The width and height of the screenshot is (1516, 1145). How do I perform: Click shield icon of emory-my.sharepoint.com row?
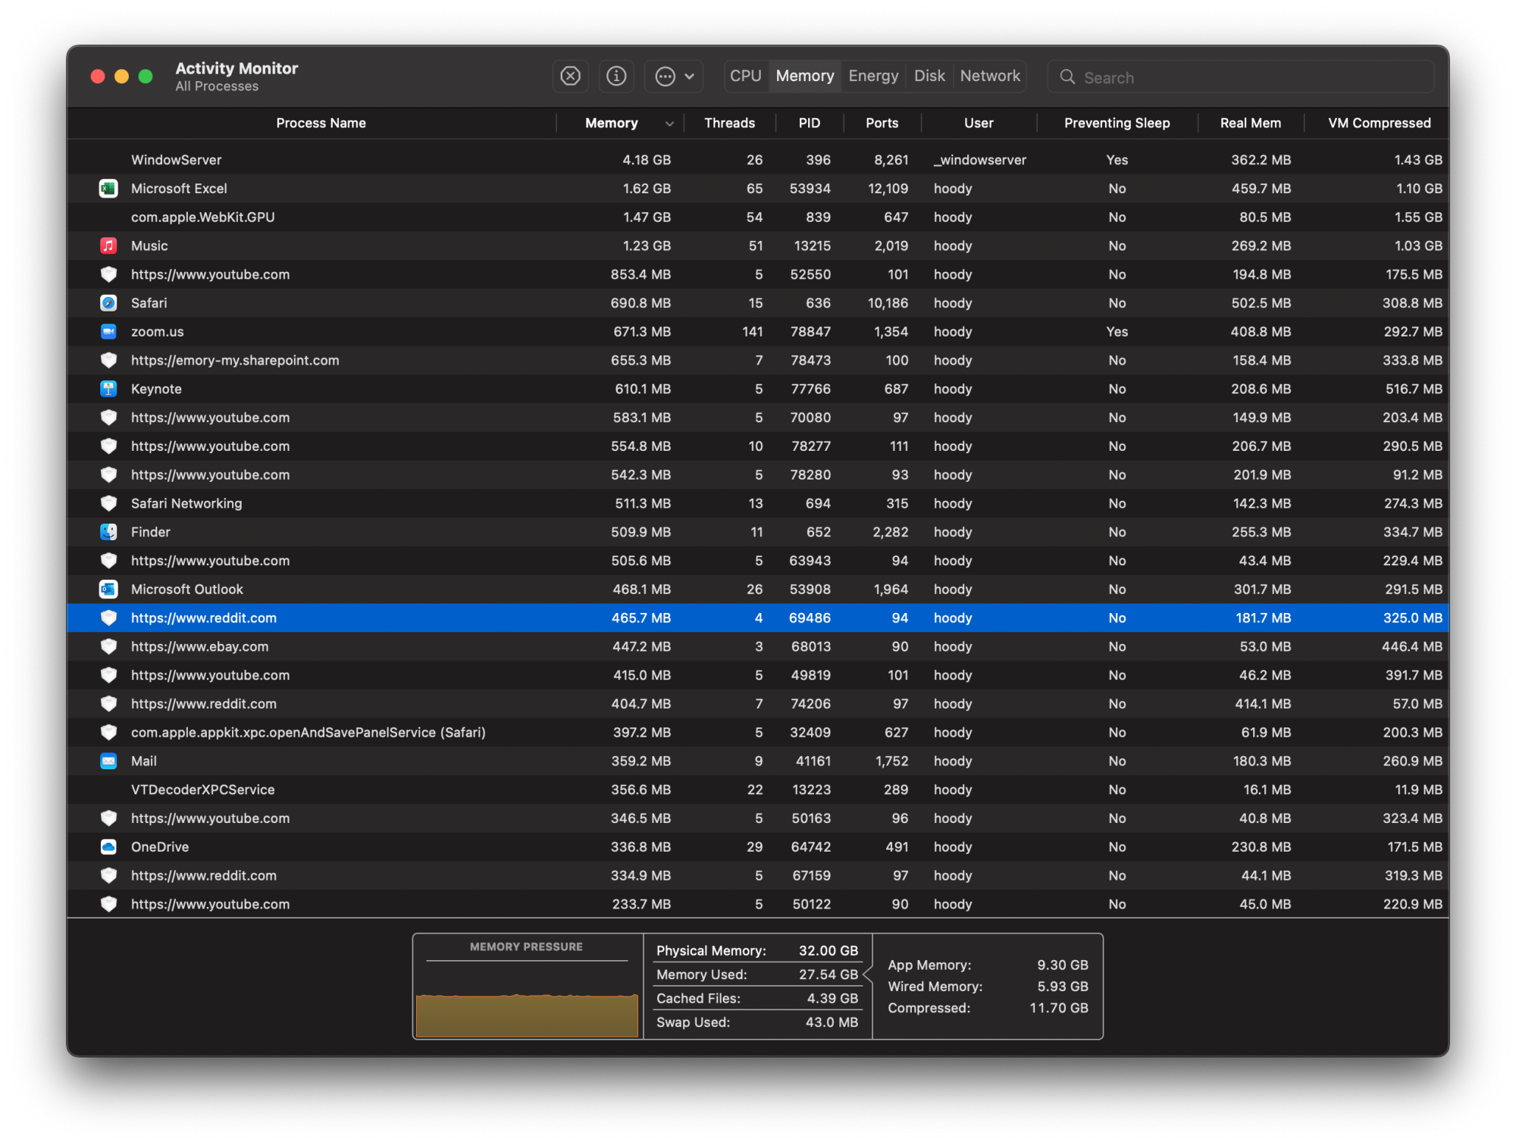(108, 360)
